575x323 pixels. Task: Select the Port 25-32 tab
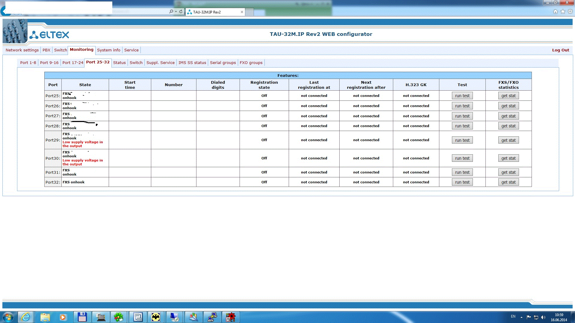98,62
